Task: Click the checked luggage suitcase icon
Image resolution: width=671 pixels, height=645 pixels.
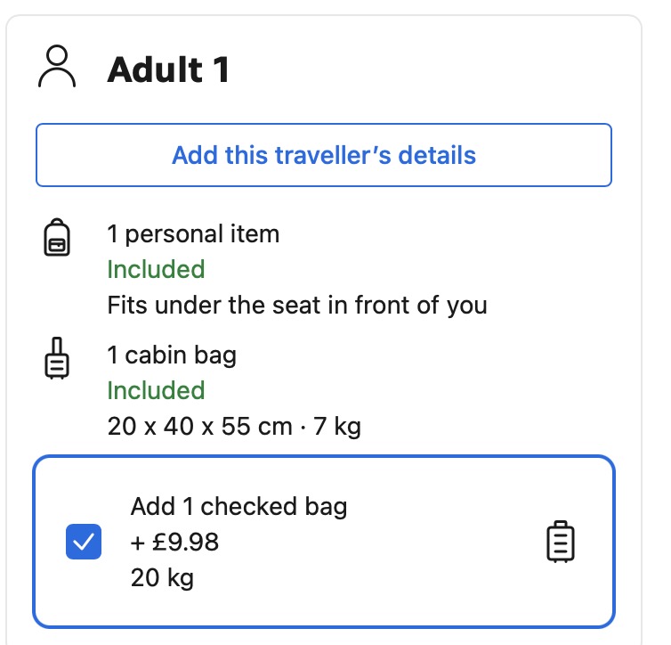Action: [560, 542]
